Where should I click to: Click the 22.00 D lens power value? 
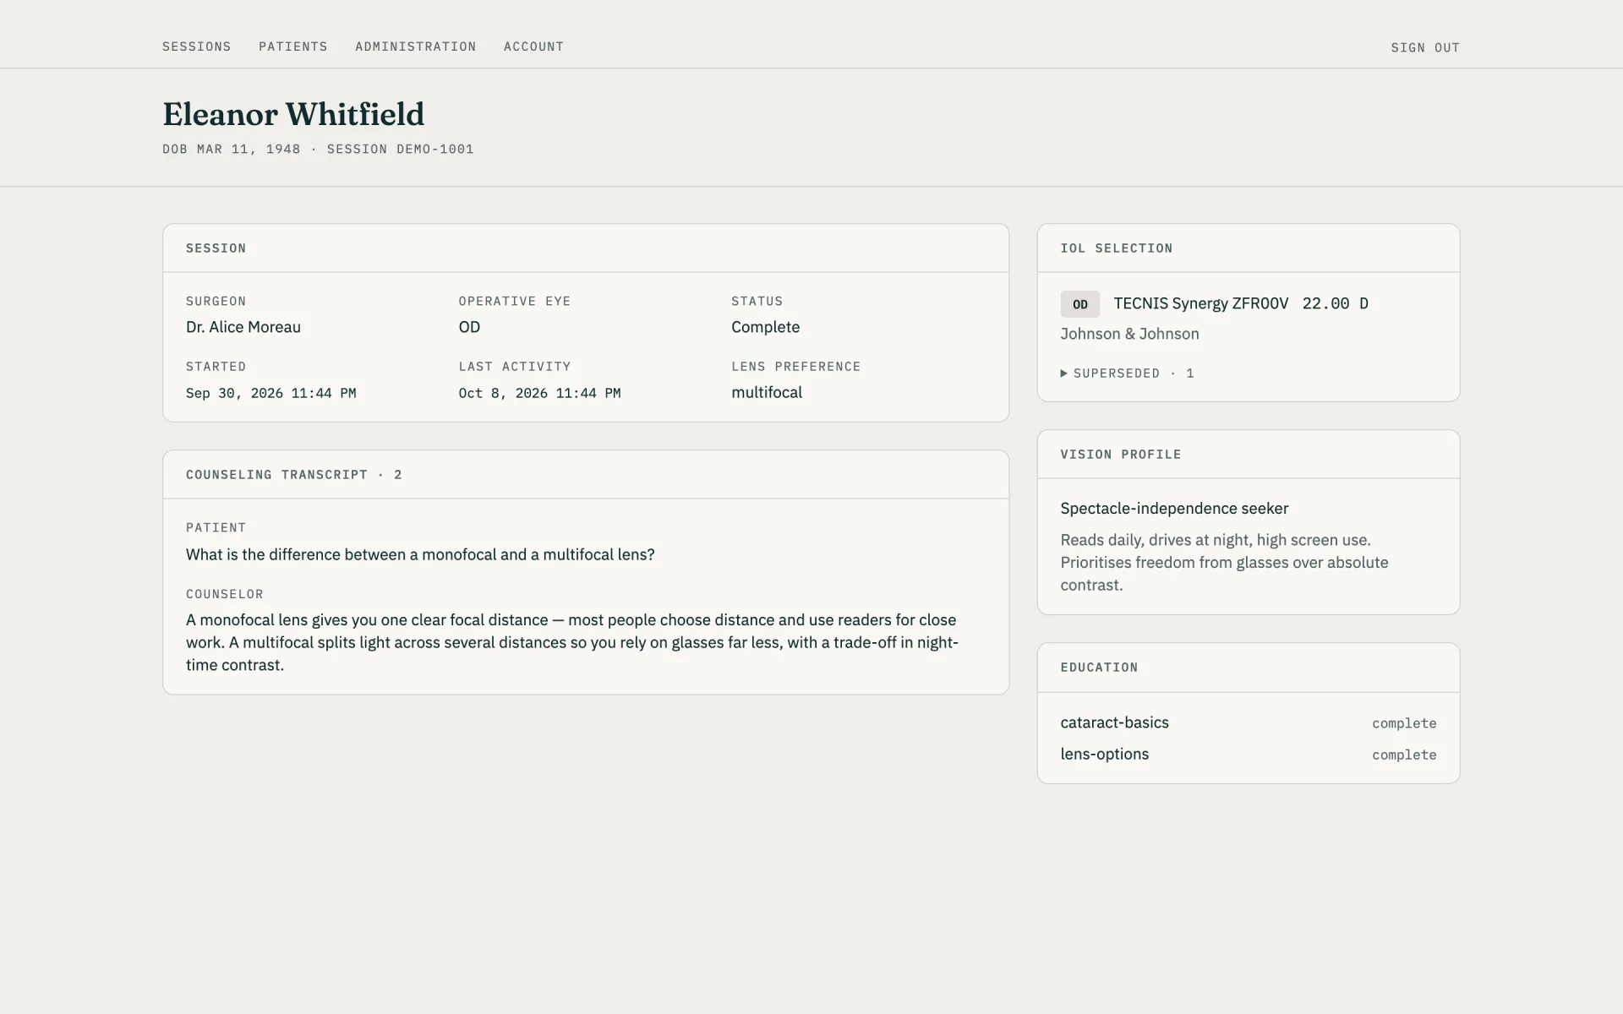click(1335, 303)
